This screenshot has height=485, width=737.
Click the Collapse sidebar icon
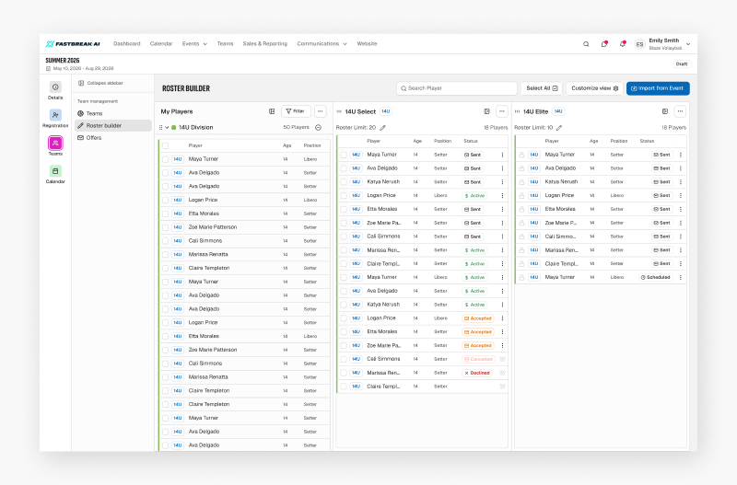tap(81, 83)
